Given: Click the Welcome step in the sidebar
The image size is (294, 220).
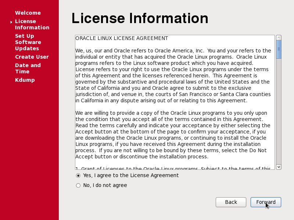Looking at the screenshot, I should pos(28,13).
